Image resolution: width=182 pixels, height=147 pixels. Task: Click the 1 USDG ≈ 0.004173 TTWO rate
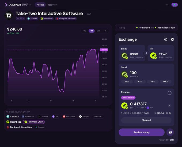[x=135, y=113]
